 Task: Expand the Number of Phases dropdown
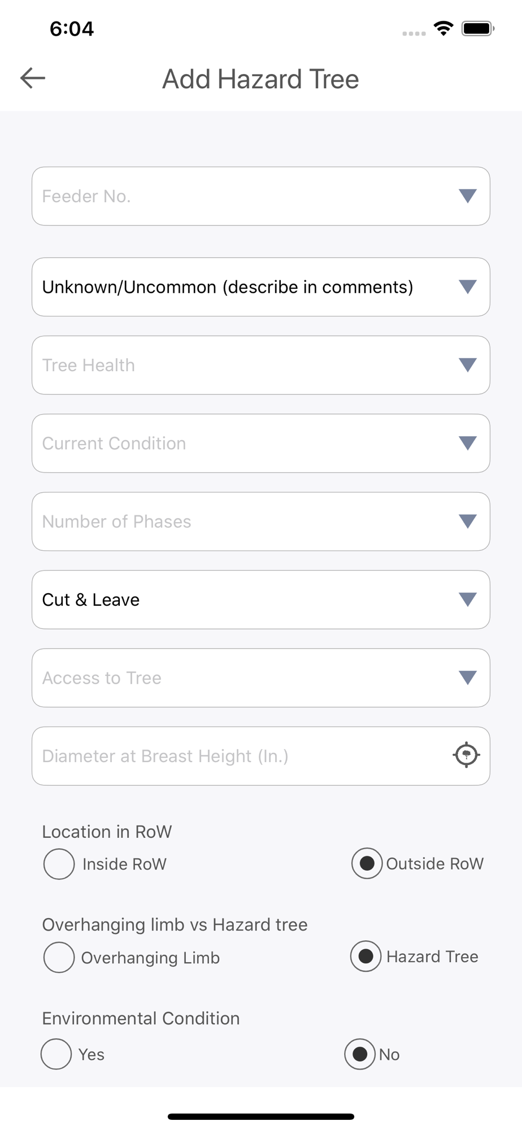(260, 521)
